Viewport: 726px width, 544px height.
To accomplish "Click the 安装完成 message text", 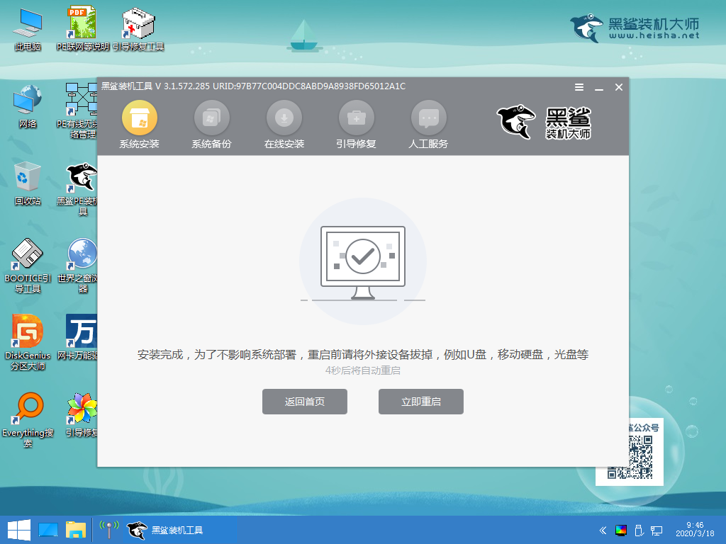I will [363, 354].
